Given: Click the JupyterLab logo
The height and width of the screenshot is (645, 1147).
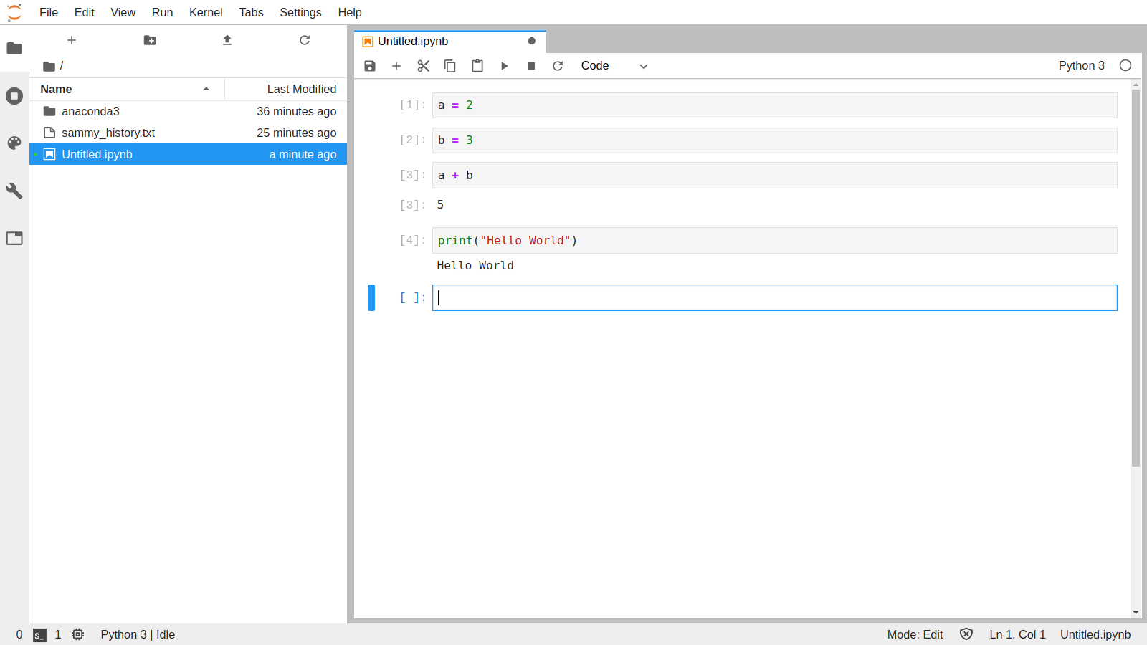Looking at the screenshot, I should pos(14,12).
